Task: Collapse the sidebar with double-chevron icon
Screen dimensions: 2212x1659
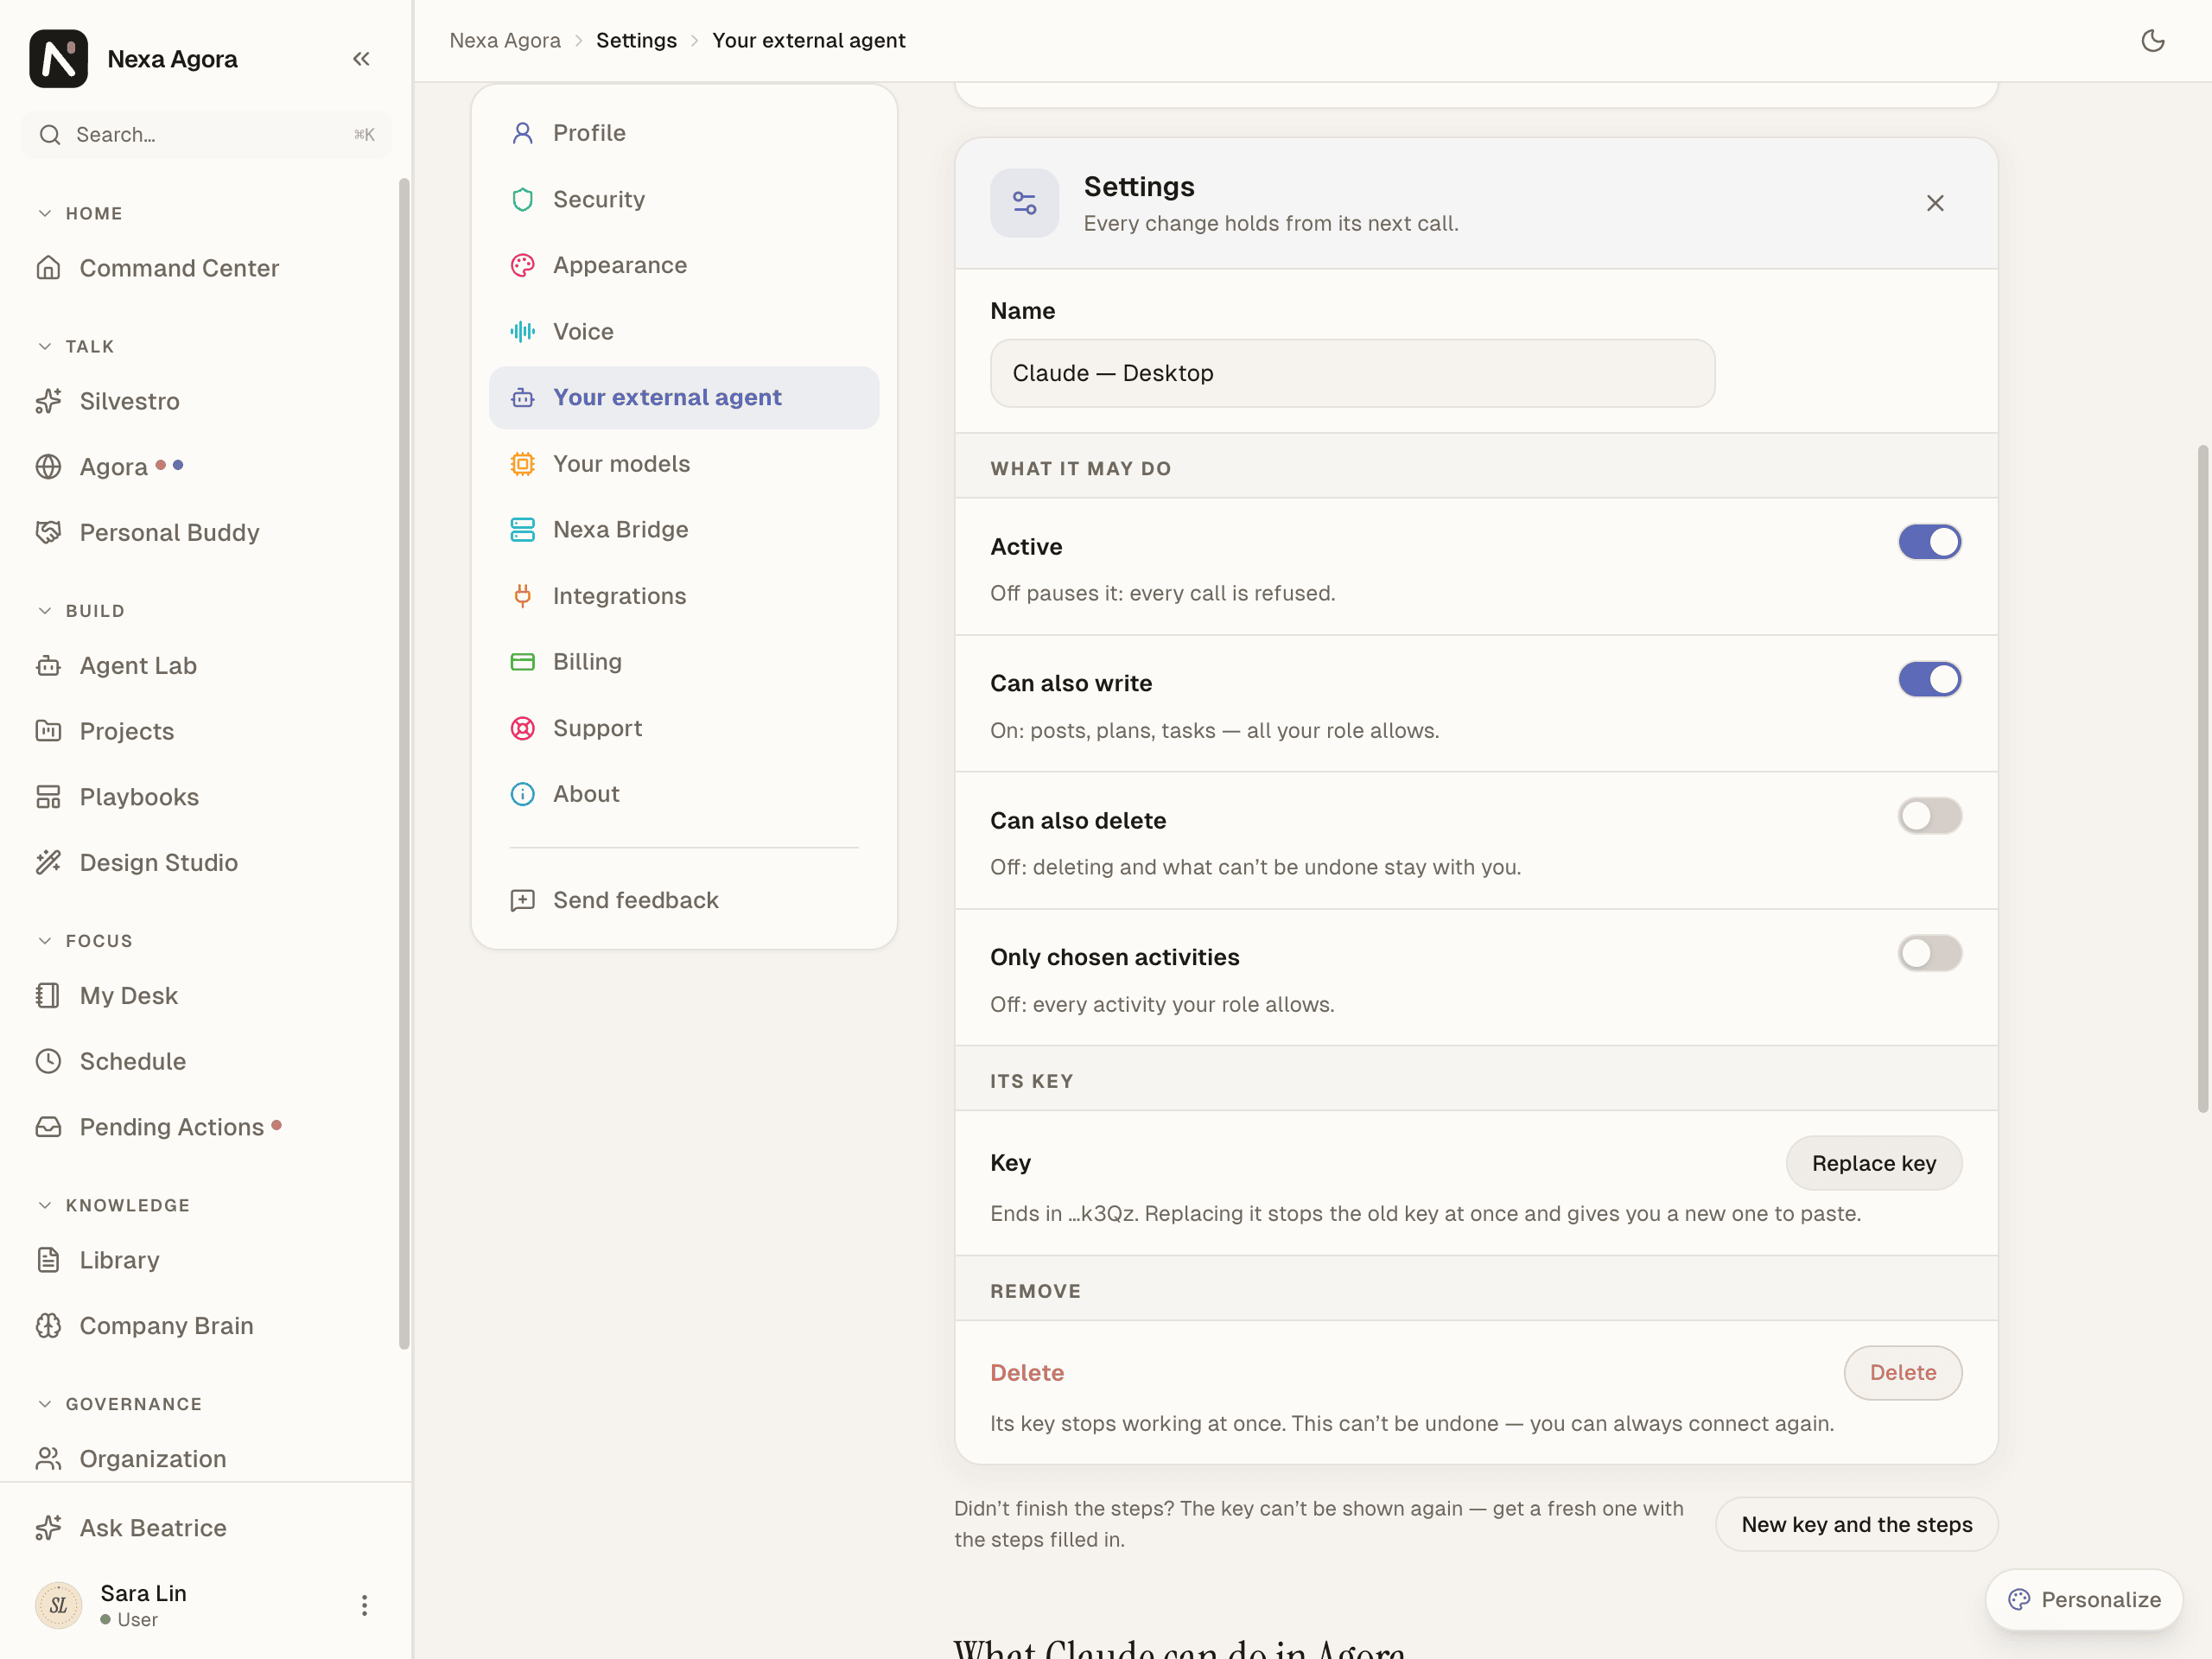Action: coord(361,59)
